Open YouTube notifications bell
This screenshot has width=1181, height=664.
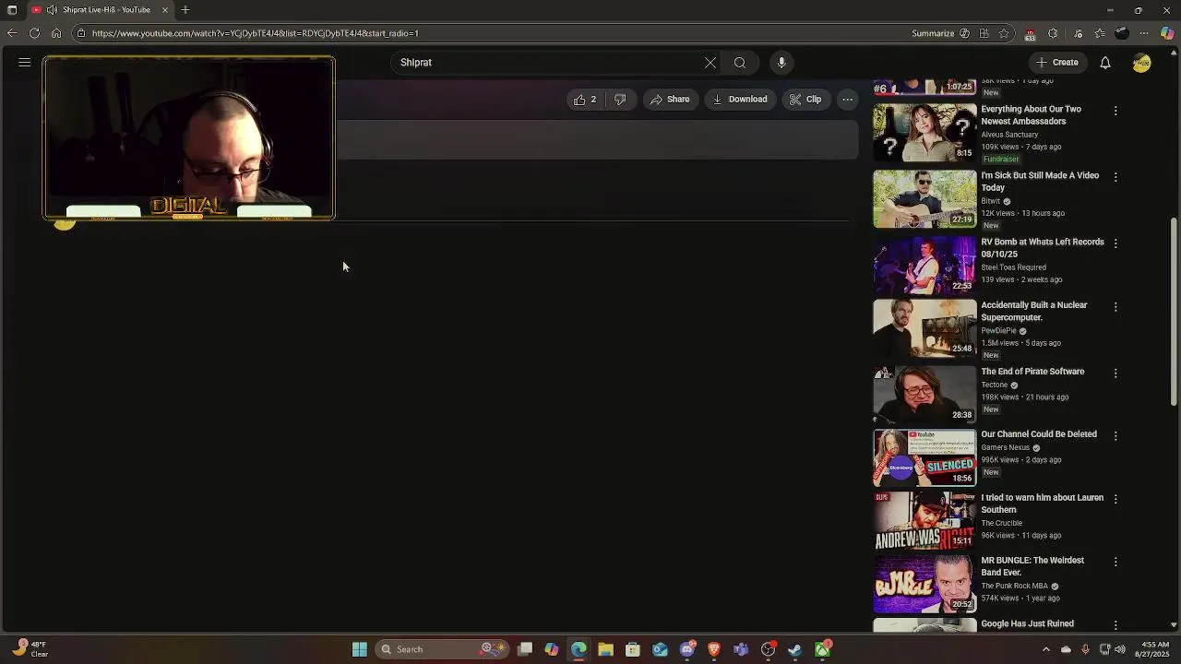(1105, 63)
